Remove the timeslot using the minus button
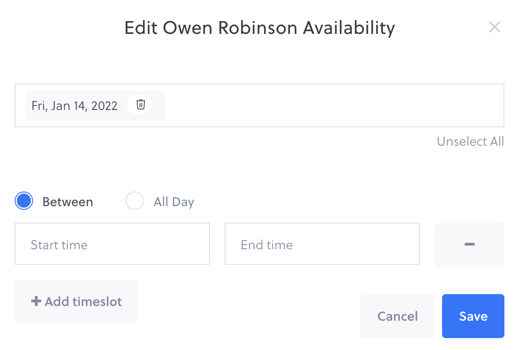This screenshot has height=350, width=520. [x=469, y=245]
